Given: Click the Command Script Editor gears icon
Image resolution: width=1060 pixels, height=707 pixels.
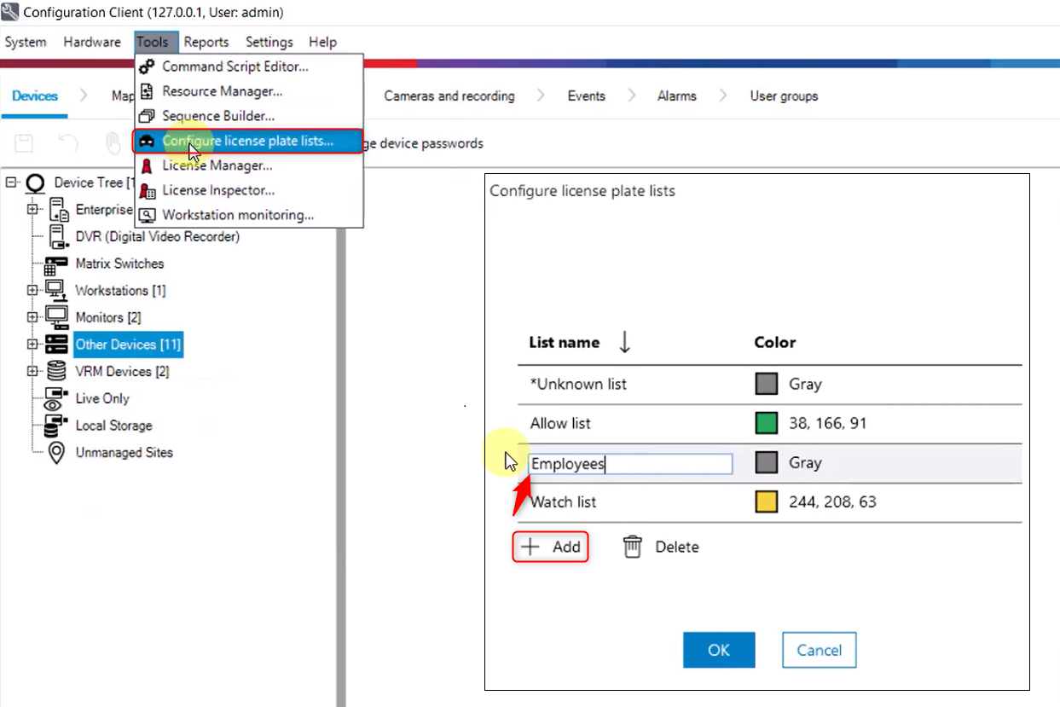Looking at the screenshot, I should pyautogui.click(x=148, y=67).
